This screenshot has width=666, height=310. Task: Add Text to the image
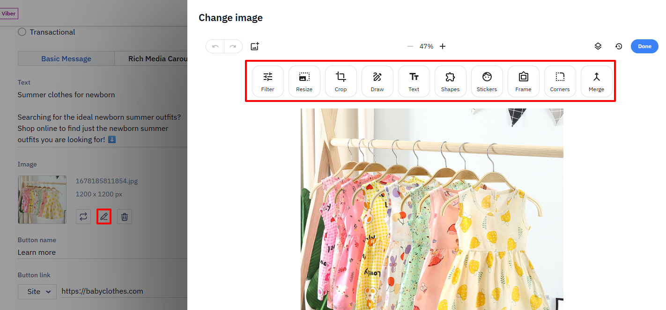tap(414, 81)
